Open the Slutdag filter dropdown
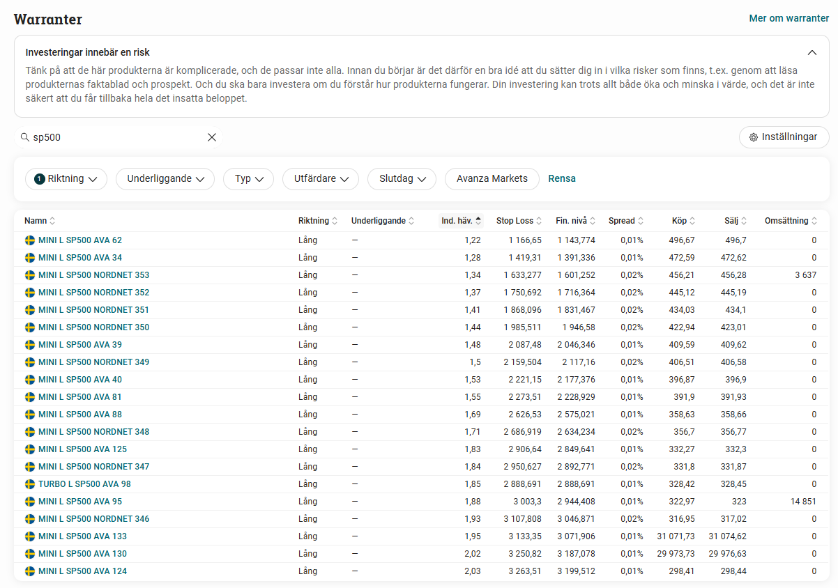This screenshot has height=588, width=838. pyautogui.click(x=402, y=179)
